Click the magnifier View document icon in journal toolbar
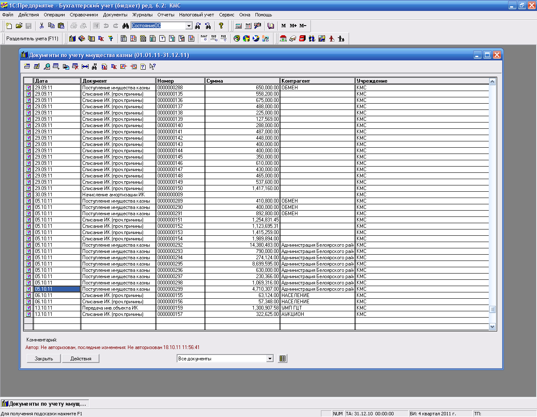537x417 pixels. coord(47,67)
